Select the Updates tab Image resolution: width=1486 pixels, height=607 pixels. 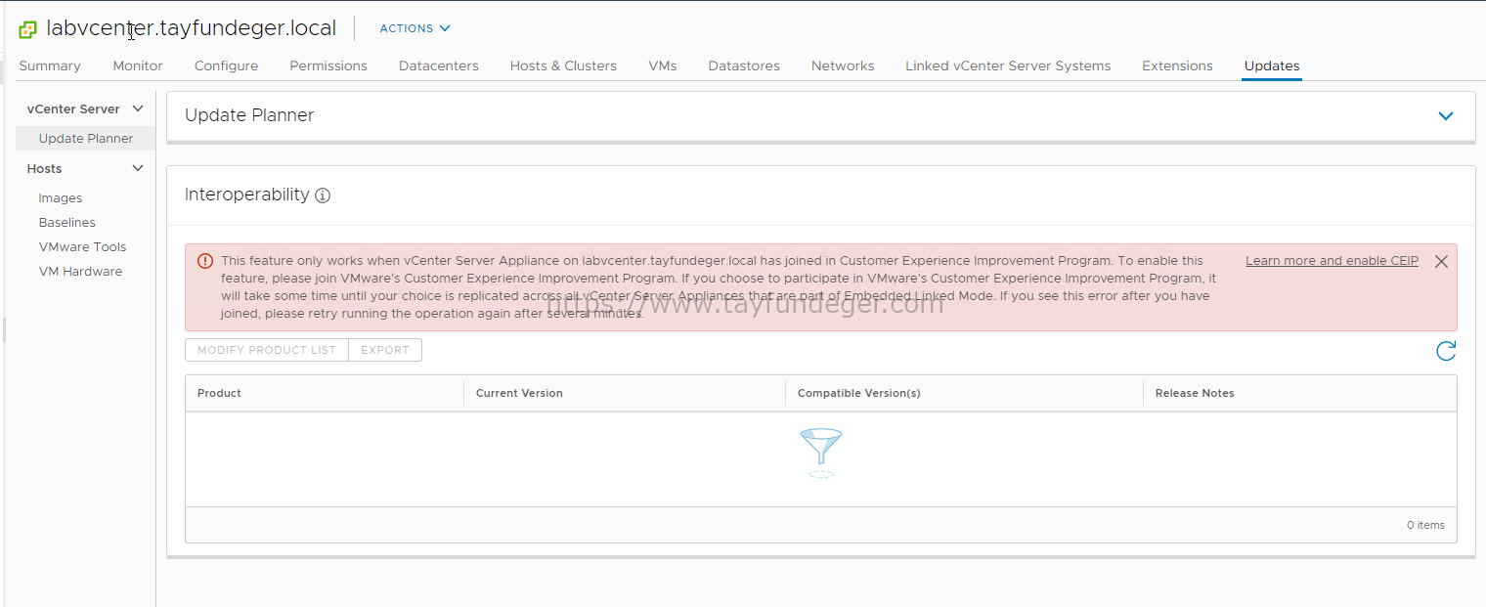point(1272,65)
